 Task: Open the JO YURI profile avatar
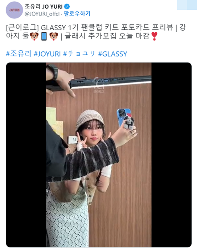coord(14,10)
